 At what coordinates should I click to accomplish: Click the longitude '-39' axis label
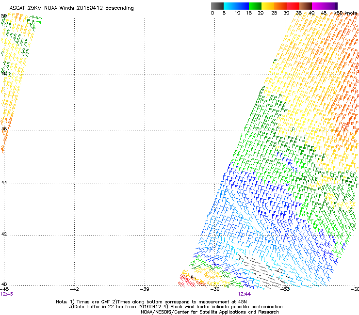[145, 289]
